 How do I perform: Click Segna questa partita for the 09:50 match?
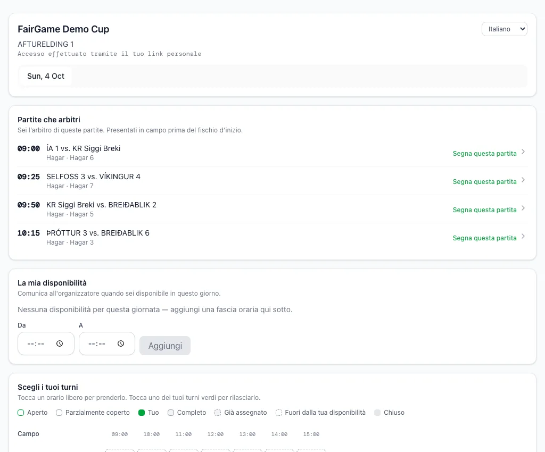(484, 210)
